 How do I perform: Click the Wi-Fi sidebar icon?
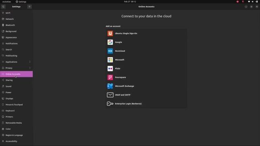3,13
